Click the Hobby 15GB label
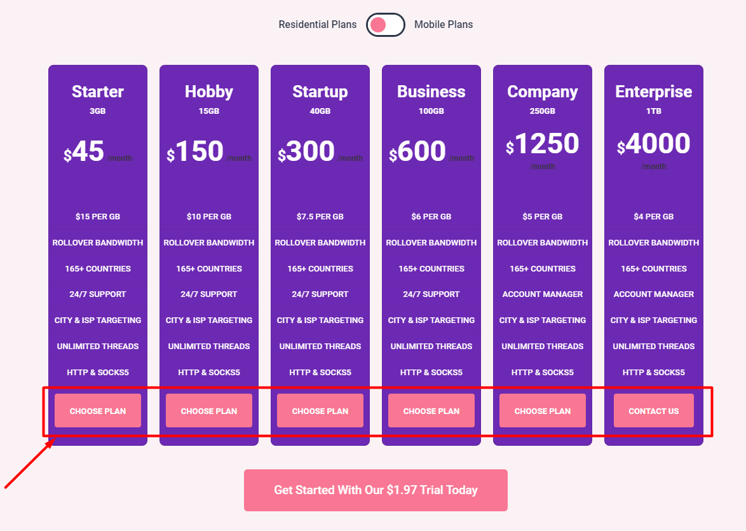This screenshot has height=531, width=746. 209,111
